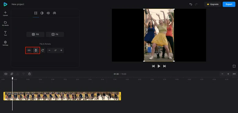Decrease rotation angle with minus
Viewport: 238px width, 113px height.
coord(49,51)
